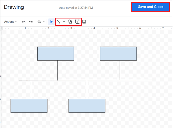Select the top-right blue rectangle
This screenshot has height=129, width=173.
tap(118, 54)
